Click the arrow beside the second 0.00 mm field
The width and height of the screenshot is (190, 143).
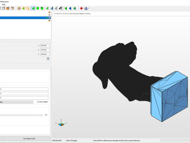coord(38,50)
